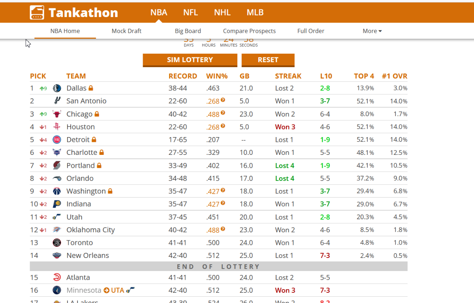The image size is (474, 303).
Task: Click the RESET button
Action: pos(268,60)
